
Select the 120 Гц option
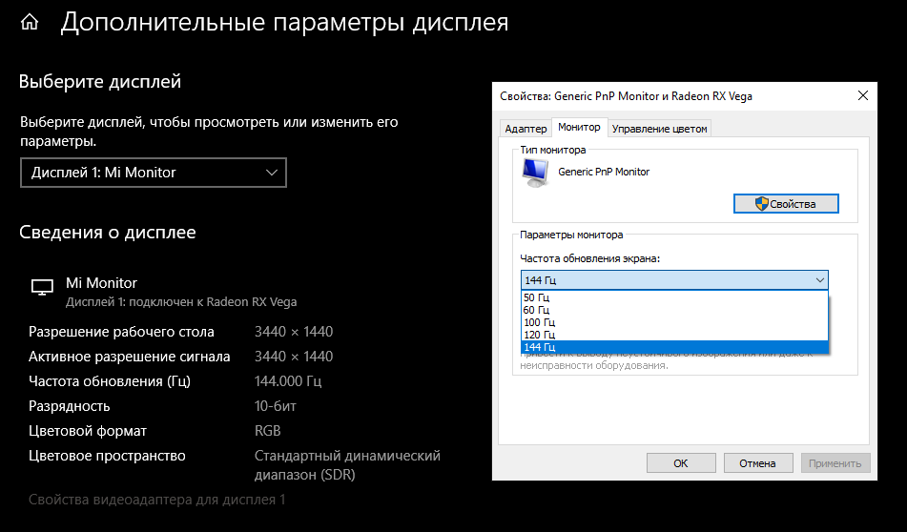pos(674,335)
